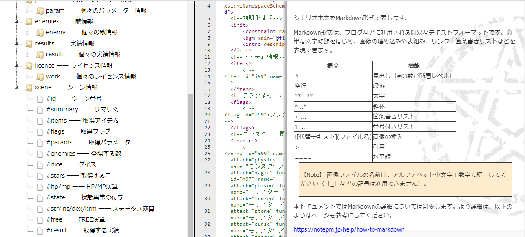Click the file icon beside #state

(40, 198)
